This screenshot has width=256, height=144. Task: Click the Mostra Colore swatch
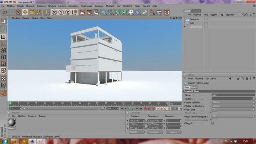point(214,113)
